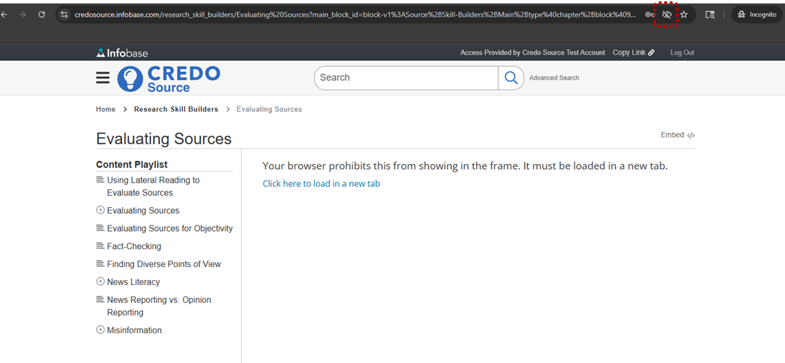Viewport: 785px width, 363px height.
Task: Click Copy Link in the top bar
Action: click(x=633, y=52)
